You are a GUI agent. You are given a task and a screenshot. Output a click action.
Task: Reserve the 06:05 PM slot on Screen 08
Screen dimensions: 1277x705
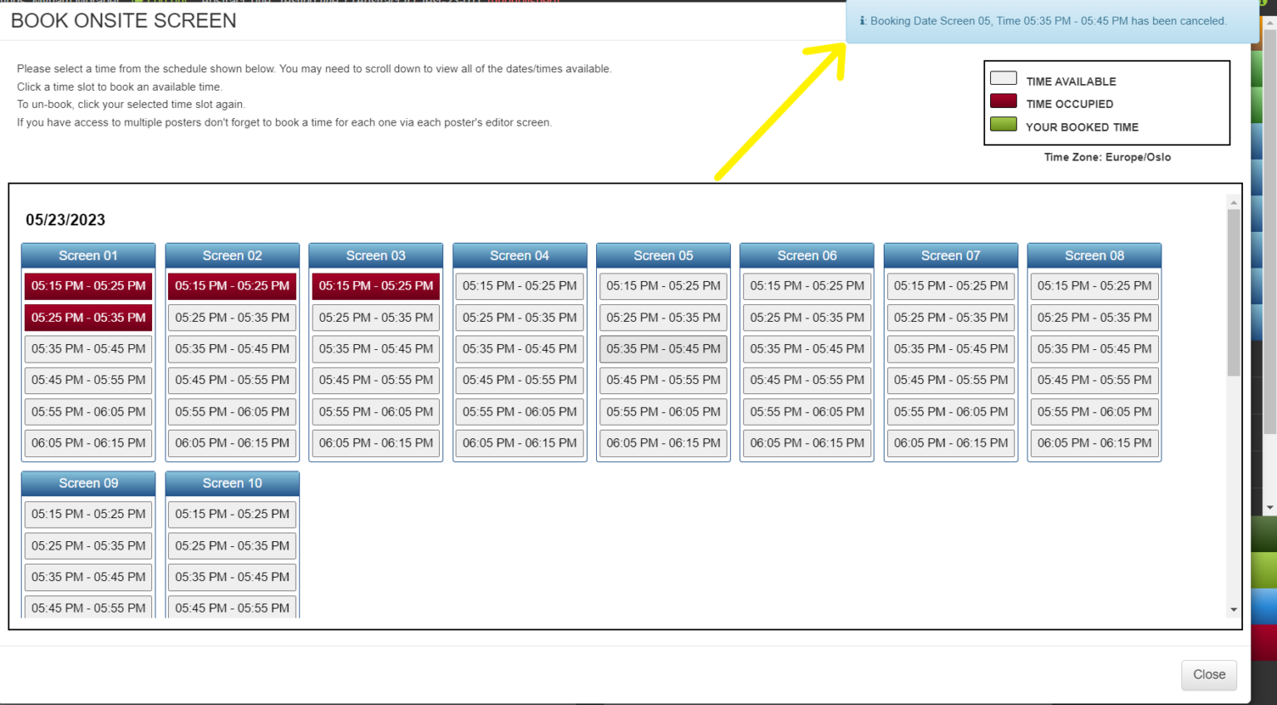pos(1094,443)
